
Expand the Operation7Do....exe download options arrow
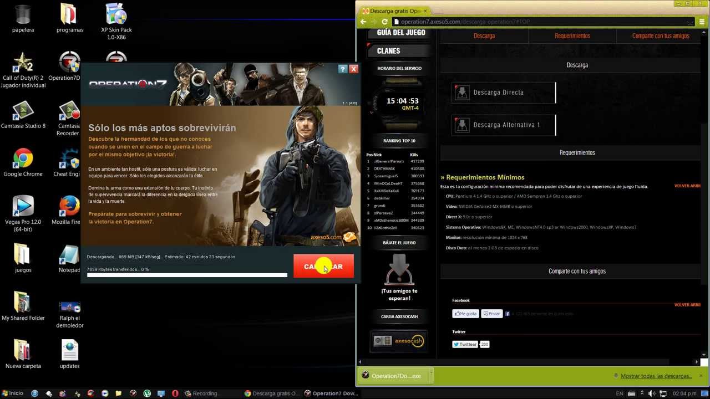(430, 376)
